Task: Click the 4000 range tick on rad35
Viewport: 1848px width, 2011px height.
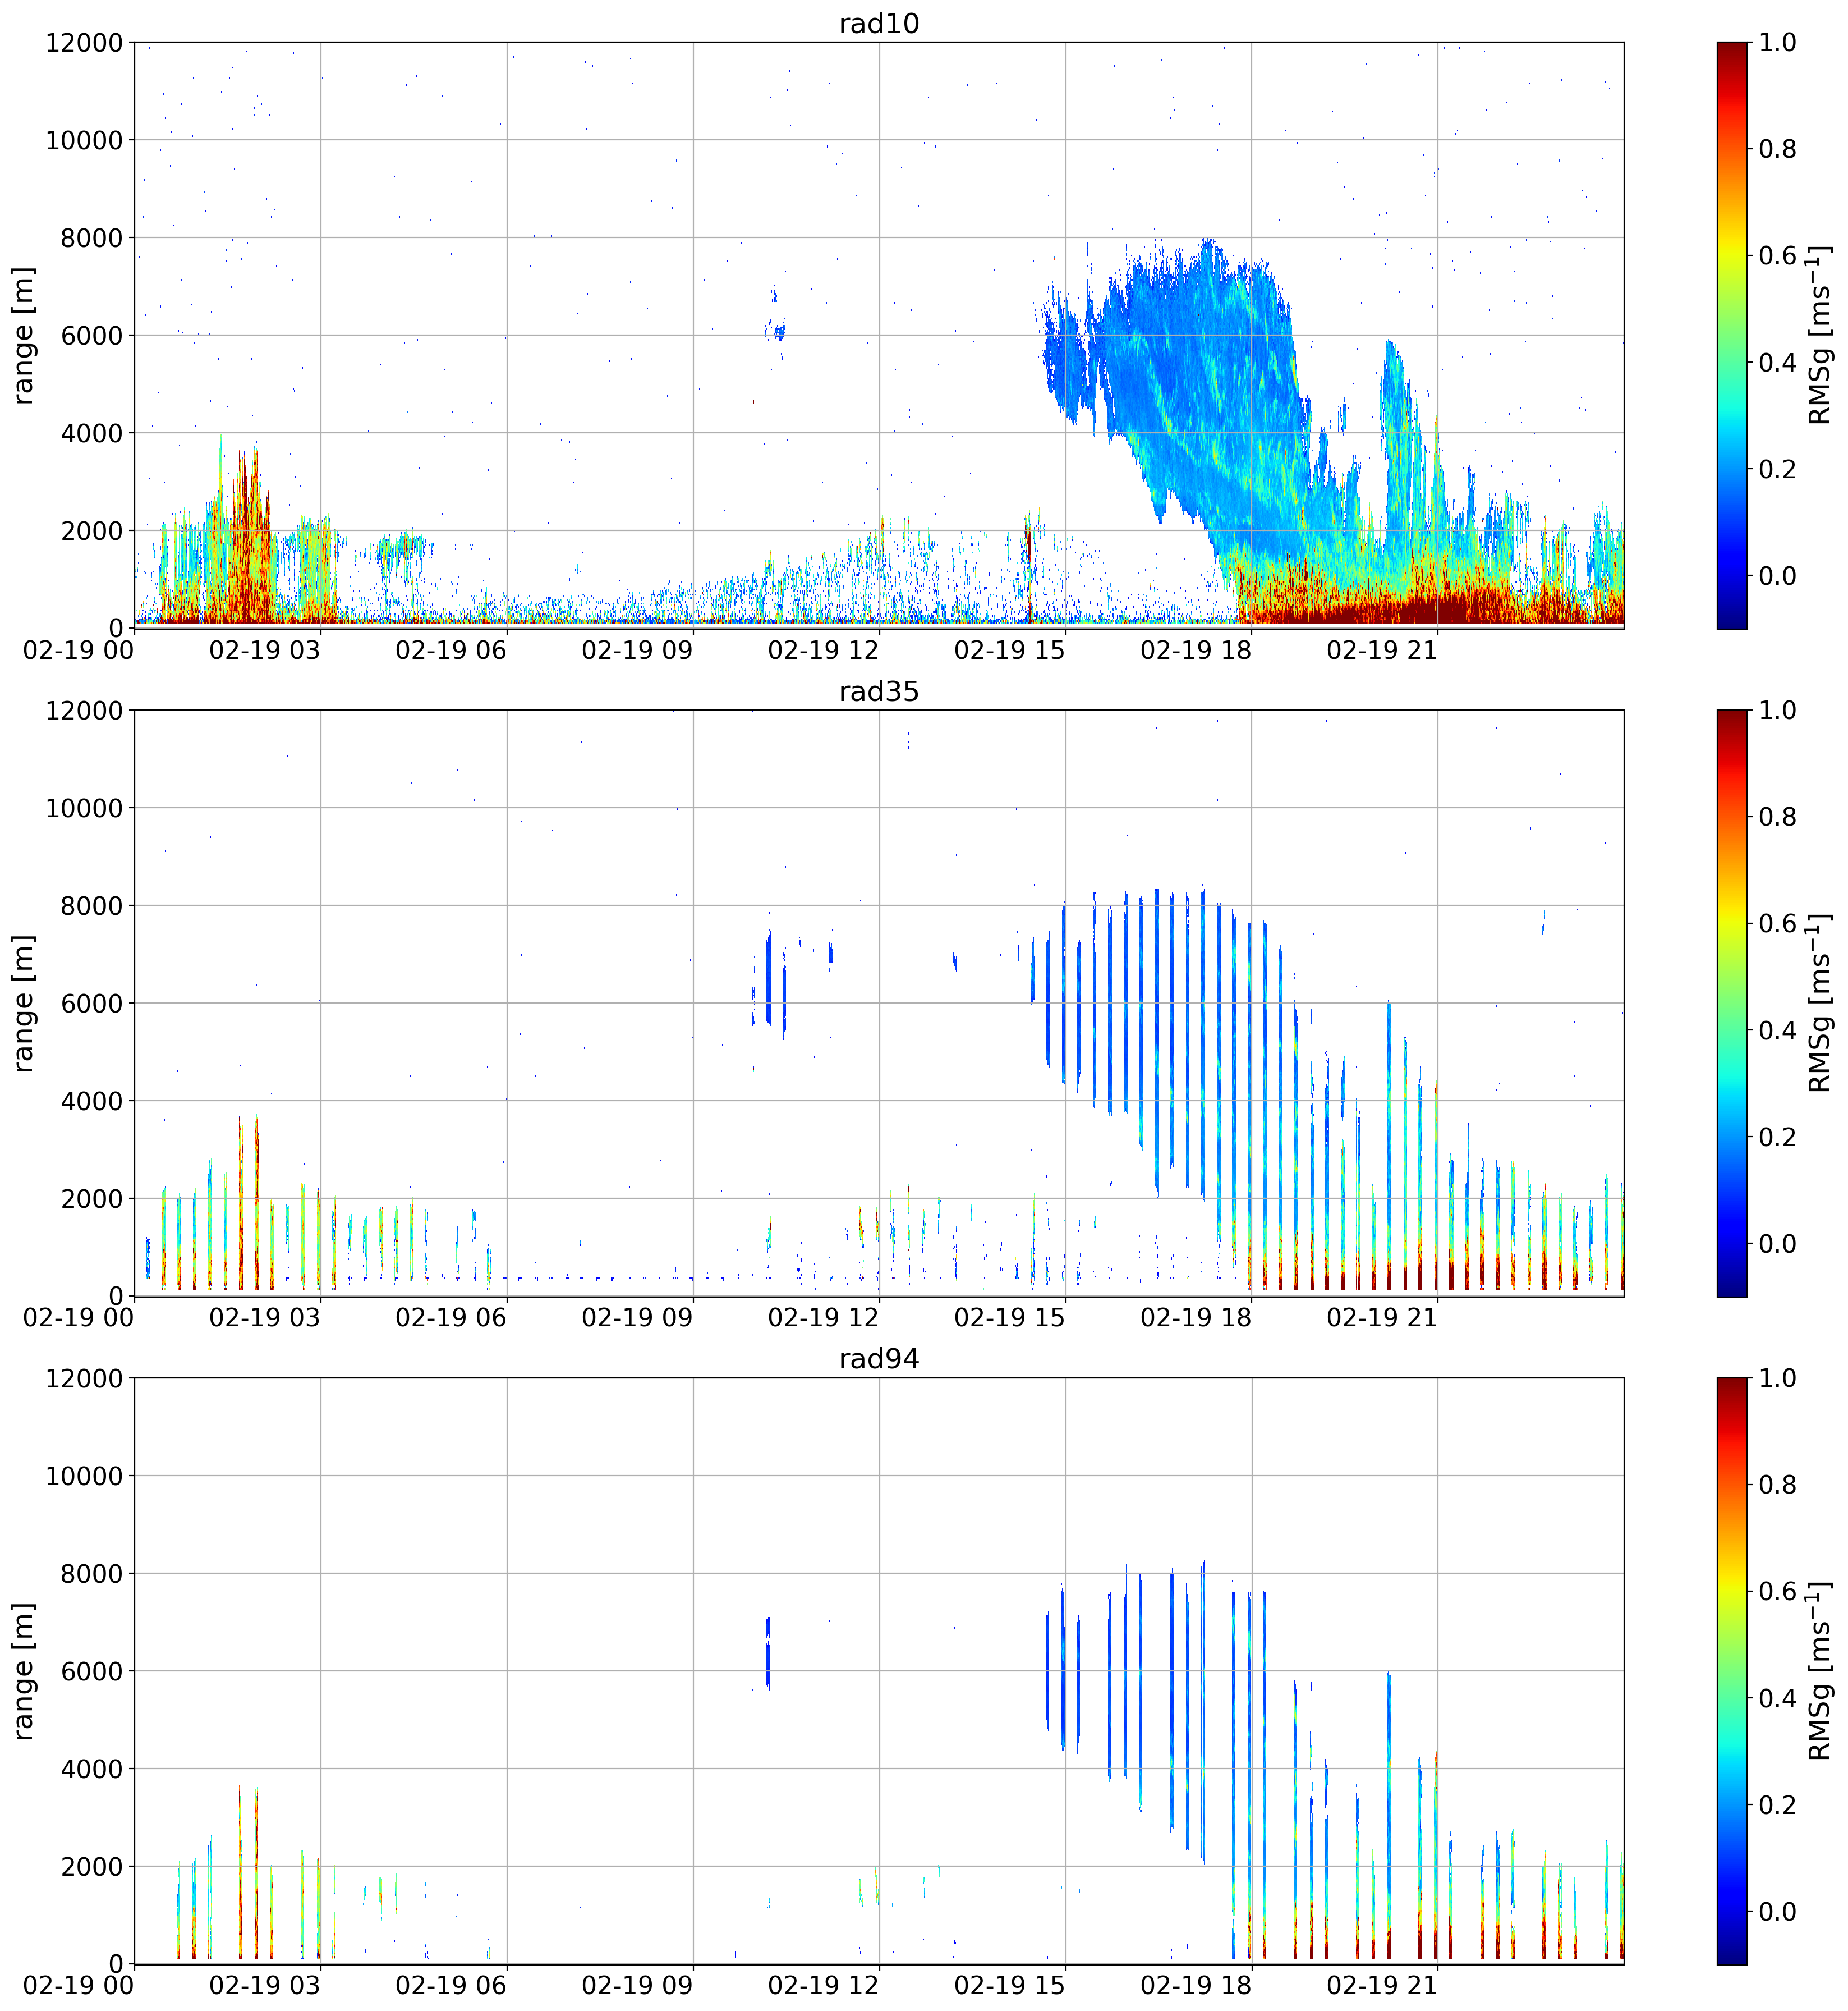Action: [92, 1102]
